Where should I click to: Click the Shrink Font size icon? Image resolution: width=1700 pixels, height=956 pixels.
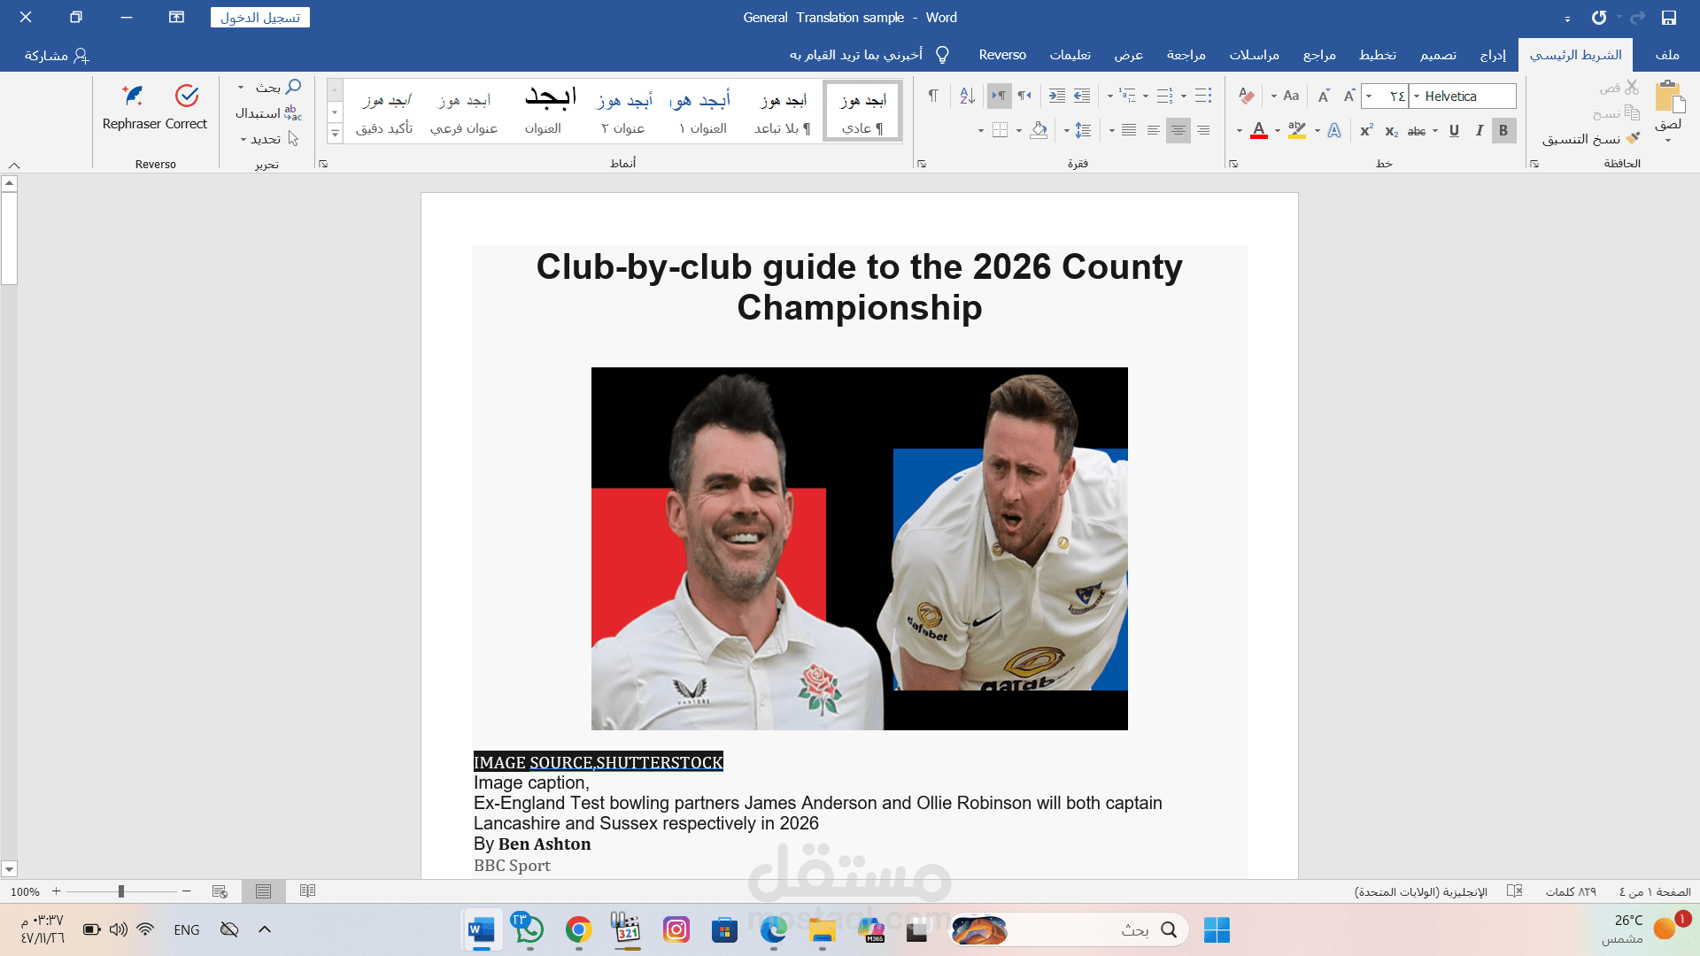pyautogui.click(x=1324, y=96)
